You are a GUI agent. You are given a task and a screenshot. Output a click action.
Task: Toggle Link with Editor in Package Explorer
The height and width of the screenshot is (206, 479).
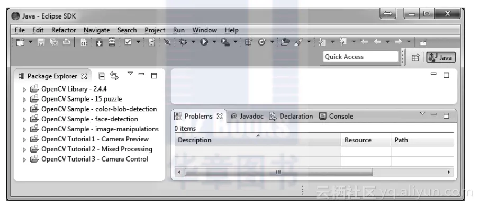(x=114, y=76)
